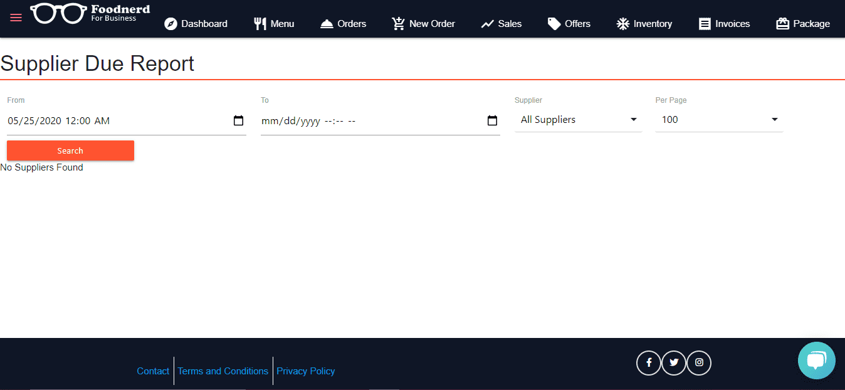This screenshot has width=845, height=390.
Task: Open the Inventory section
Action: 644,24
